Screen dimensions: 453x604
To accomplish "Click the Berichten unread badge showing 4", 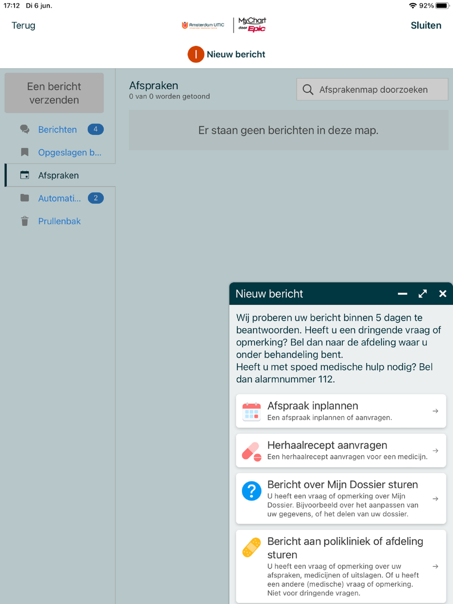I will pyautogui.click(x=96, y=129).
